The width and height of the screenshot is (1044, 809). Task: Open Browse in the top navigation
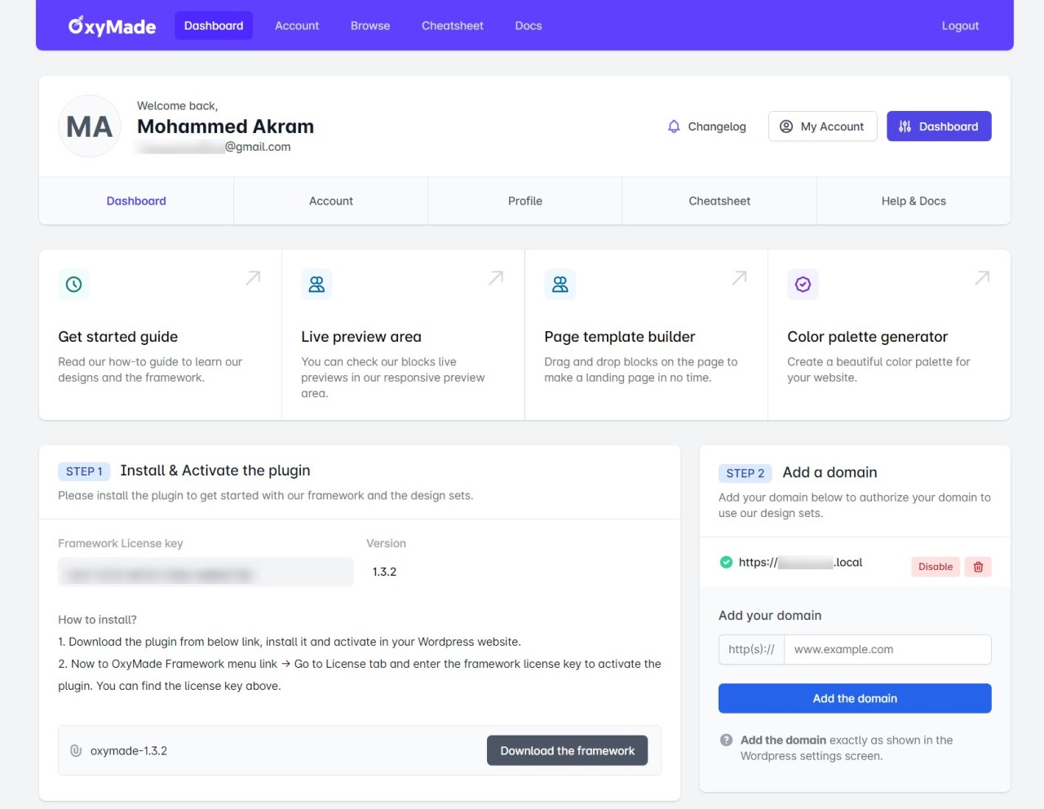point(370,26)
